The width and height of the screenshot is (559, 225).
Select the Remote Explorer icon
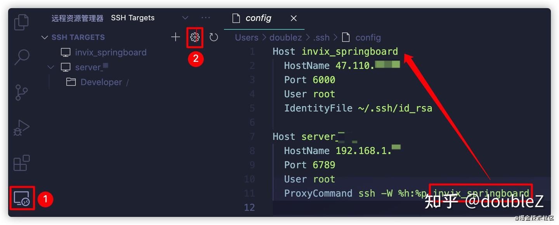pos(21,198)
